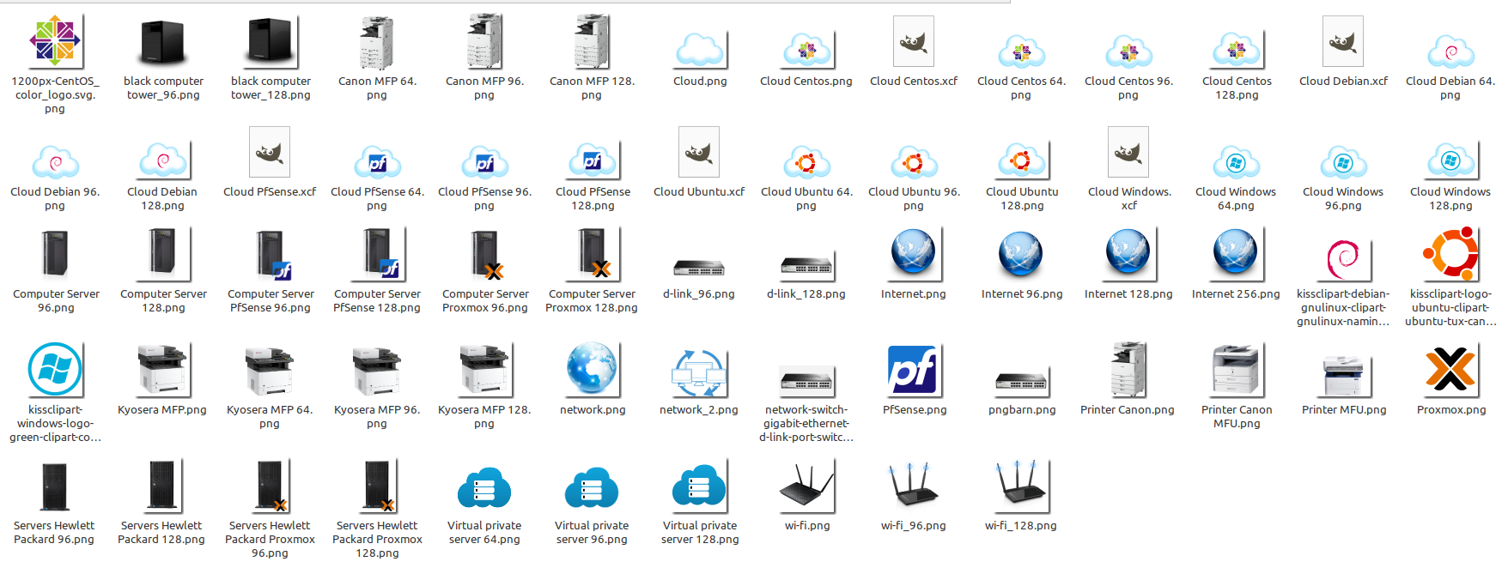The image size is (1508, 574).
Task: Select the Cloud Debian.xcf file icon
Action: pyautogui.click(x=1343, y=41)
